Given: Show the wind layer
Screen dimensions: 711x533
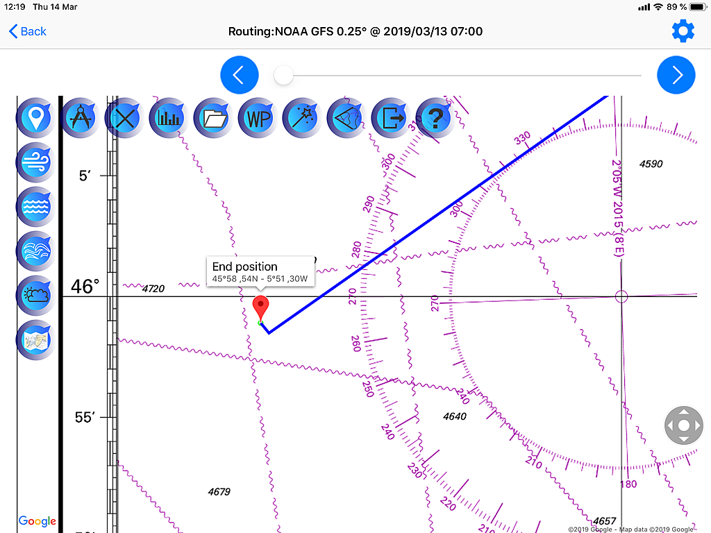Looking at the screenshot, I should click(x=36, y=162).
